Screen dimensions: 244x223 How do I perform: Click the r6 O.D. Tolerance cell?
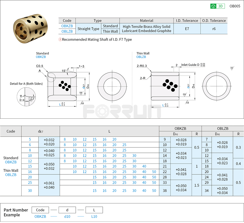(214, 29)
